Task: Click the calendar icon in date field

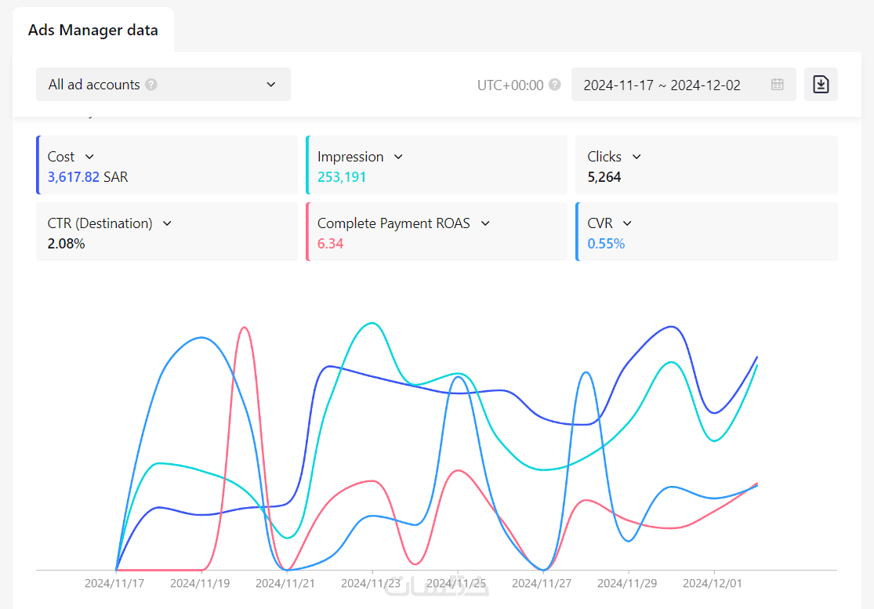Action: tap(777, 85)
